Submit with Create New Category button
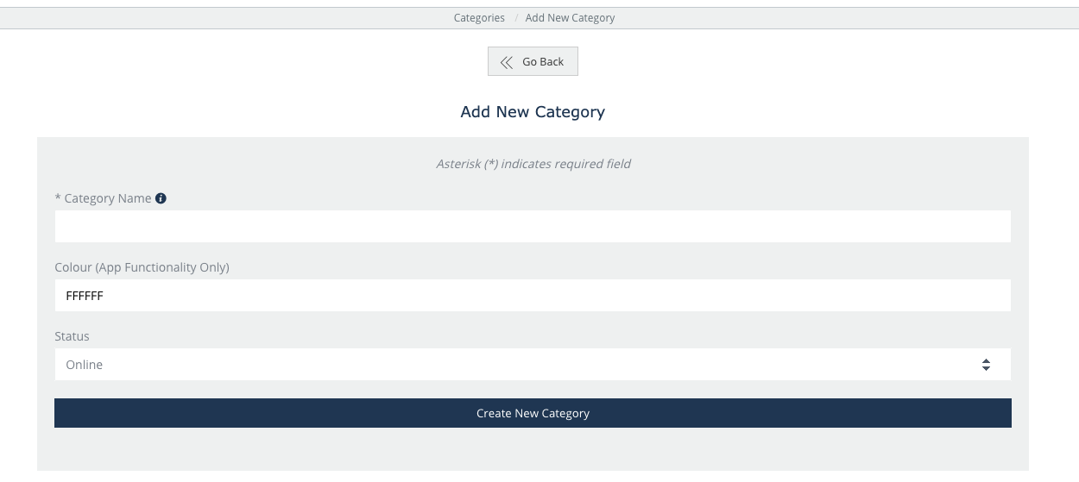This screenshot has width=1079, height=482. [x=533, y=413]
